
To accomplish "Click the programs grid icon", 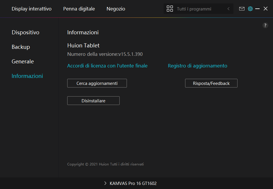I will (170, 9).
